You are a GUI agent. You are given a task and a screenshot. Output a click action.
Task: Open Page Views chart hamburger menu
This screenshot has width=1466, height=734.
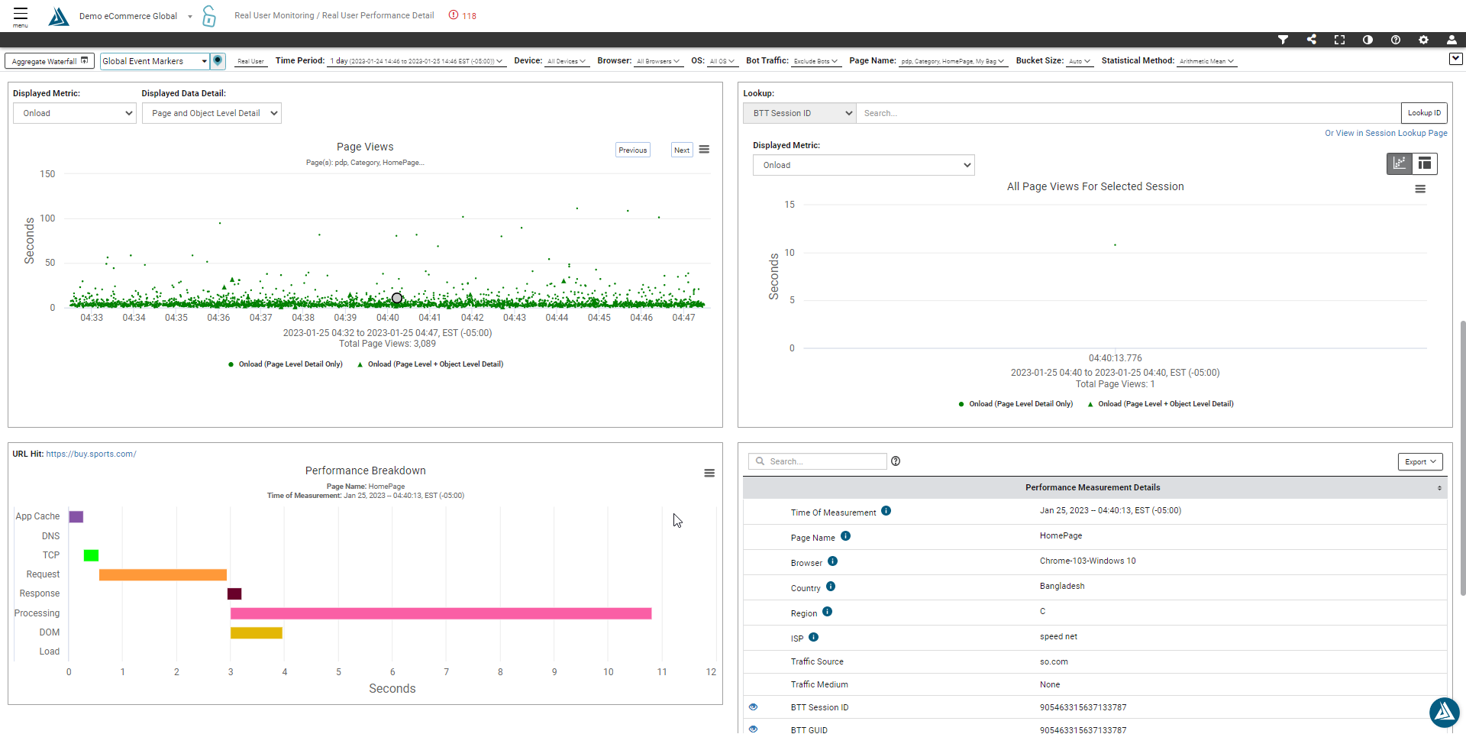coord(704,150)
